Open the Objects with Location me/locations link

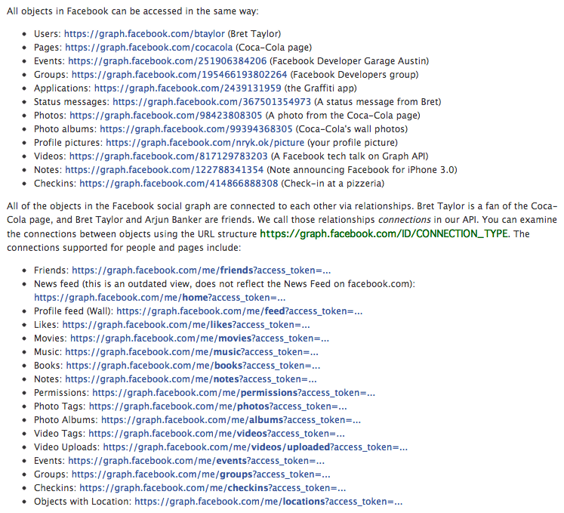coord(268,502)
